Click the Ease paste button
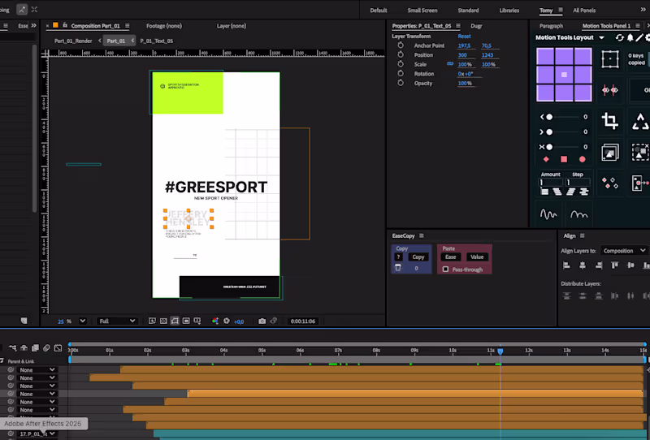The width and height of the screenshot is (650, 440). click(x=451, y=257)
